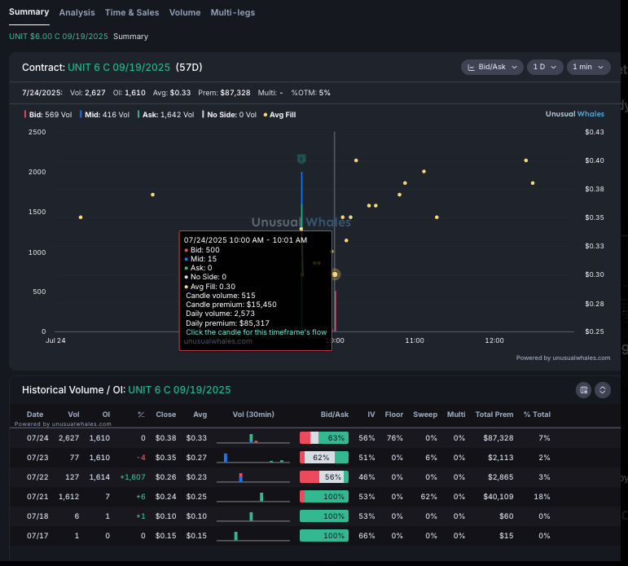Image resolution: width=628 pixels, height=566 pixels.
Task: Open the Summary tab
Action: click(29, 12)
